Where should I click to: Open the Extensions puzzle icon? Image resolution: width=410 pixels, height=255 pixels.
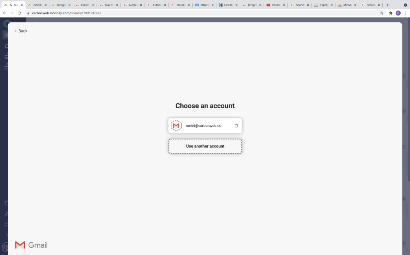[390, 13]
